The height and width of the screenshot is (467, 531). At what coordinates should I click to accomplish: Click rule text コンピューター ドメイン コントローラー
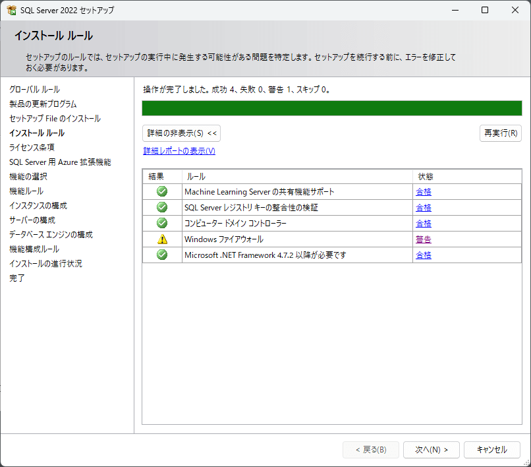click(x=235, y=224)
